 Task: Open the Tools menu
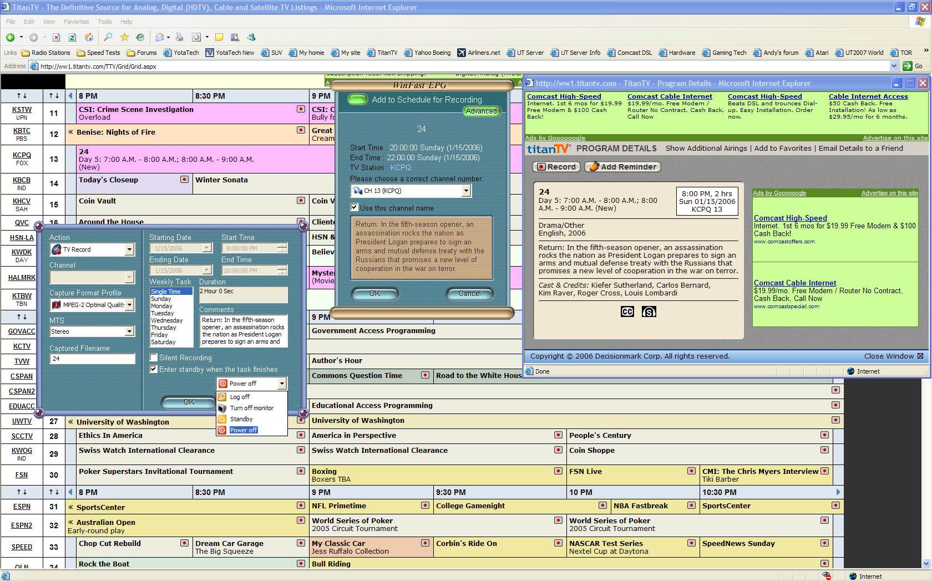[105, 22]
